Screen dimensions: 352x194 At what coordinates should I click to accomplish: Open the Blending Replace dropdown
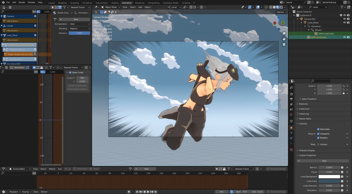80,29
